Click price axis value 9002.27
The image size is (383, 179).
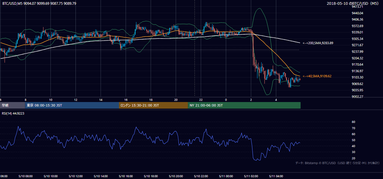tap(357, 97)
